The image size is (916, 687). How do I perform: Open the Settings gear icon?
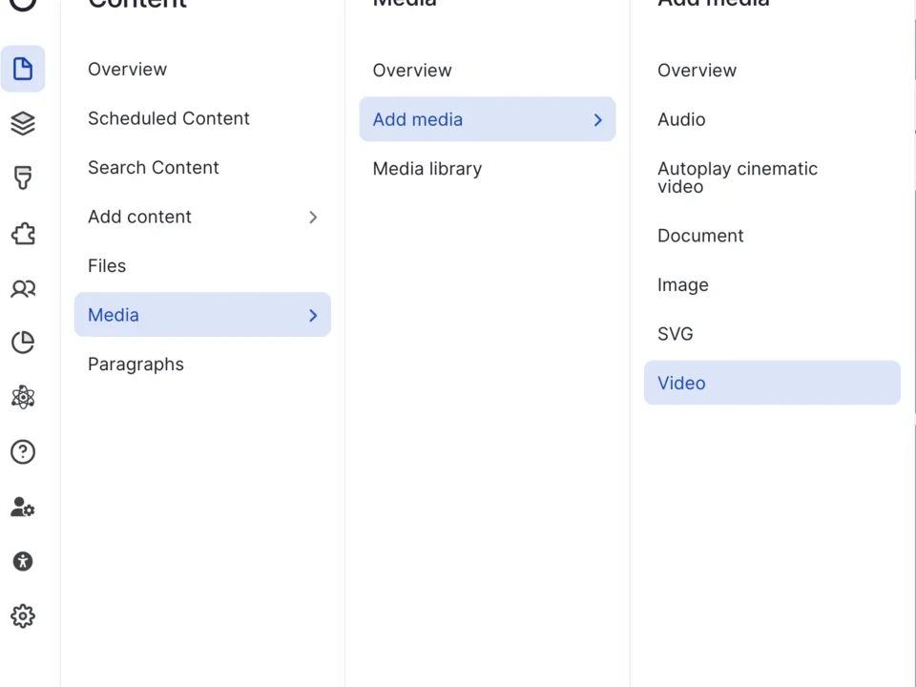pos(23,616)
